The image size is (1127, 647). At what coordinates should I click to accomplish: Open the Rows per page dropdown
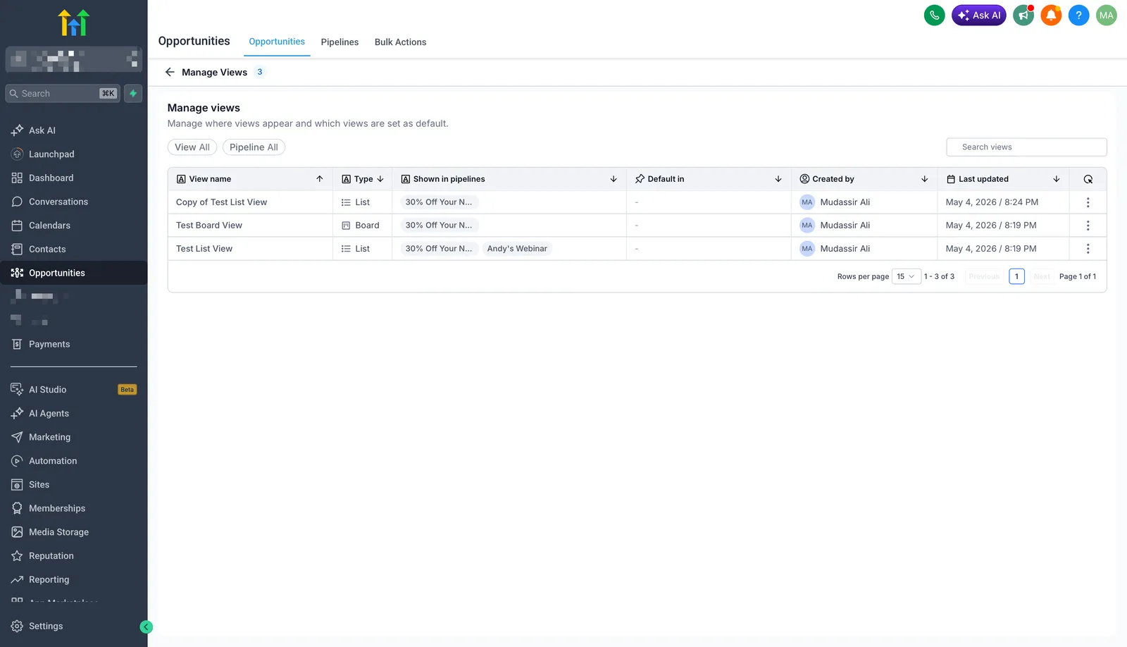pos(906,276)
